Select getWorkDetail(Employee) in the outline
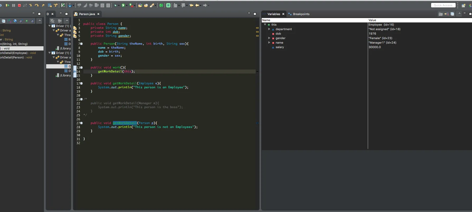Screen dimensions: 472x212 (x=16, y=53)
